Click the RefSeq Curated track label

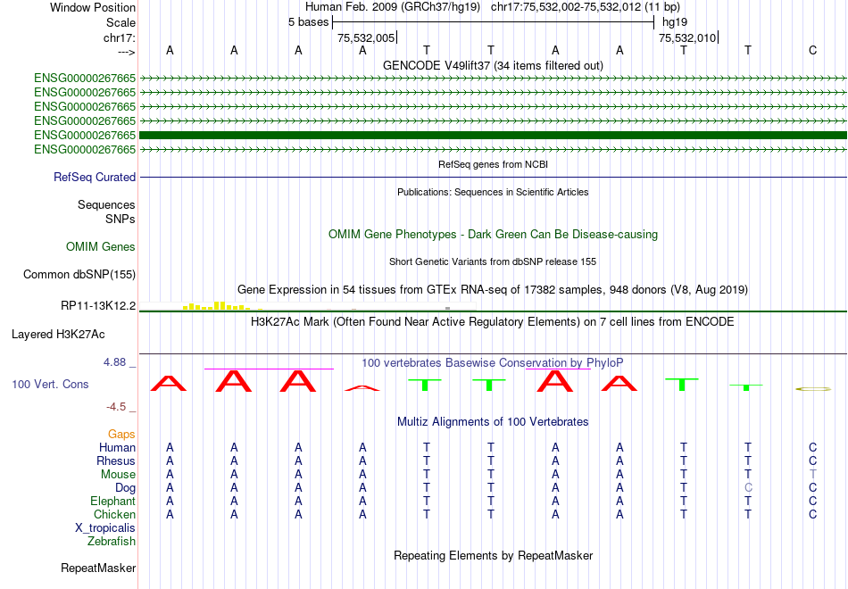click(x=95, y=178)
